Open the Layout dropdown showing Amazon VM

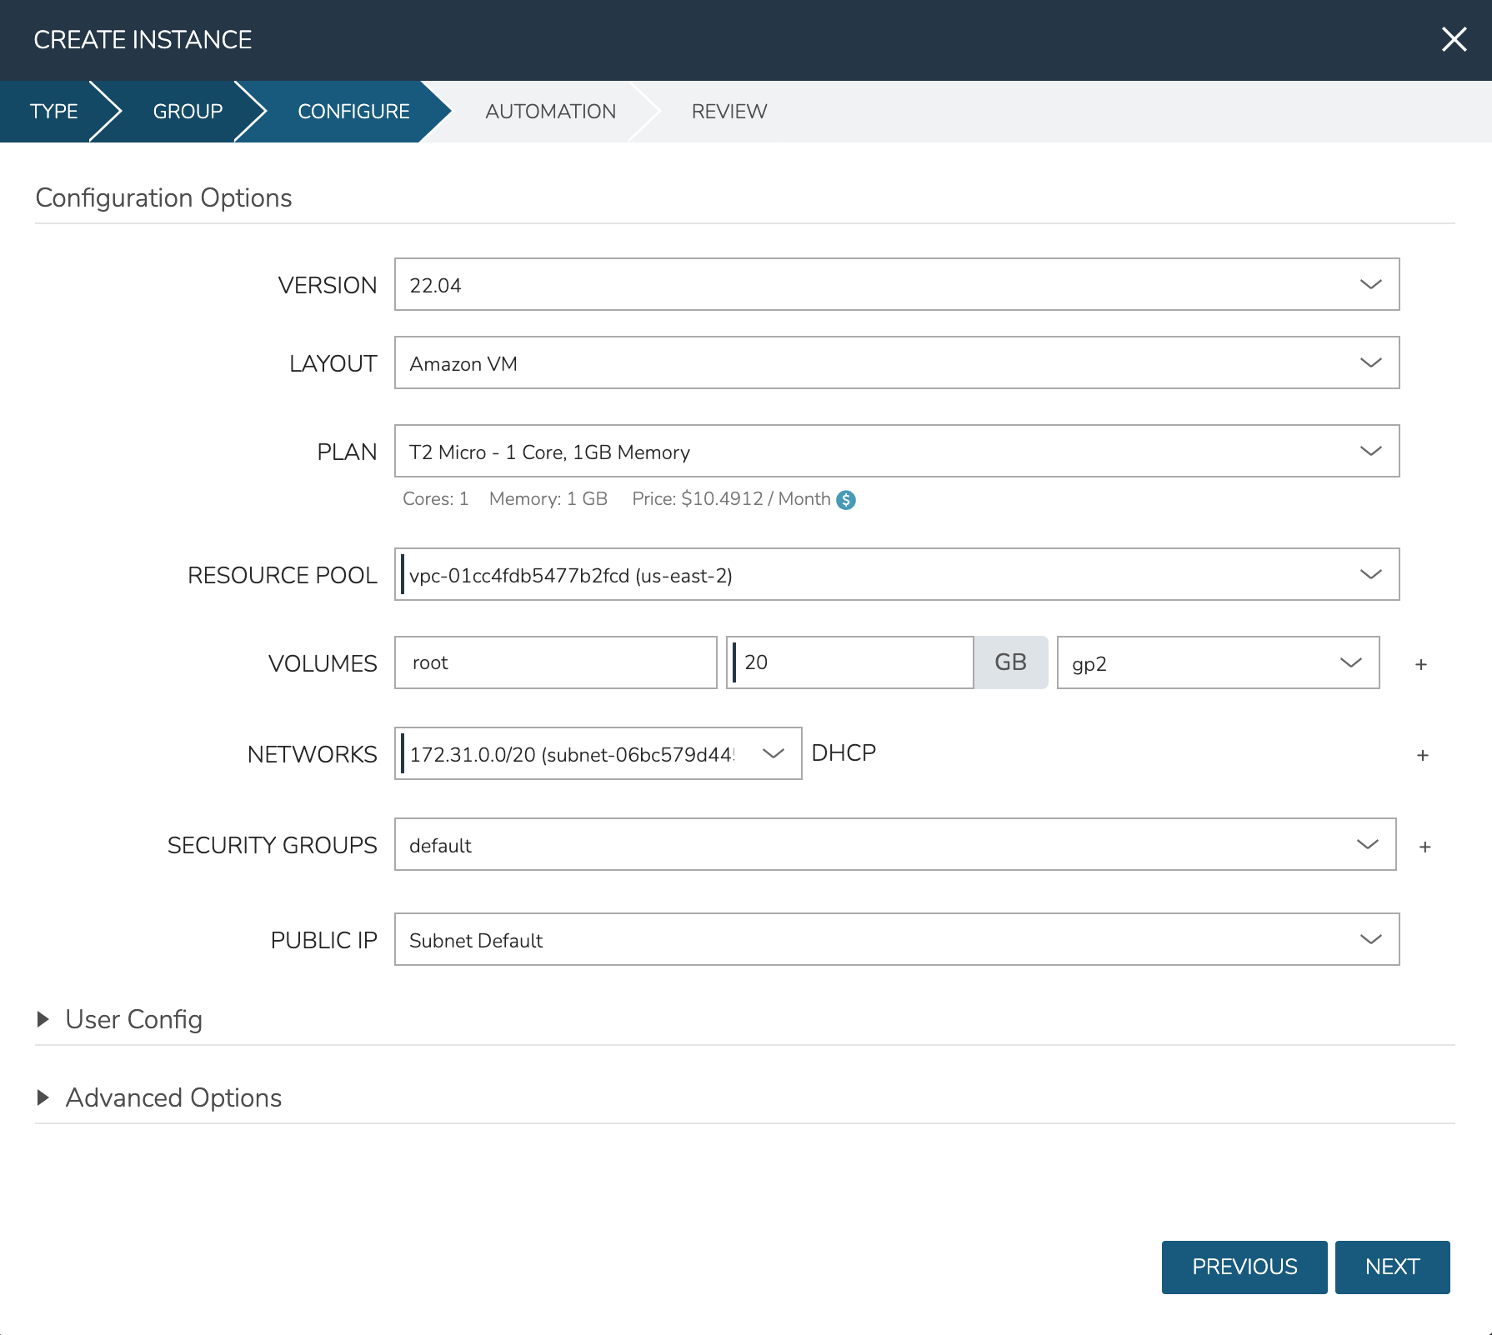click(896, 363)
